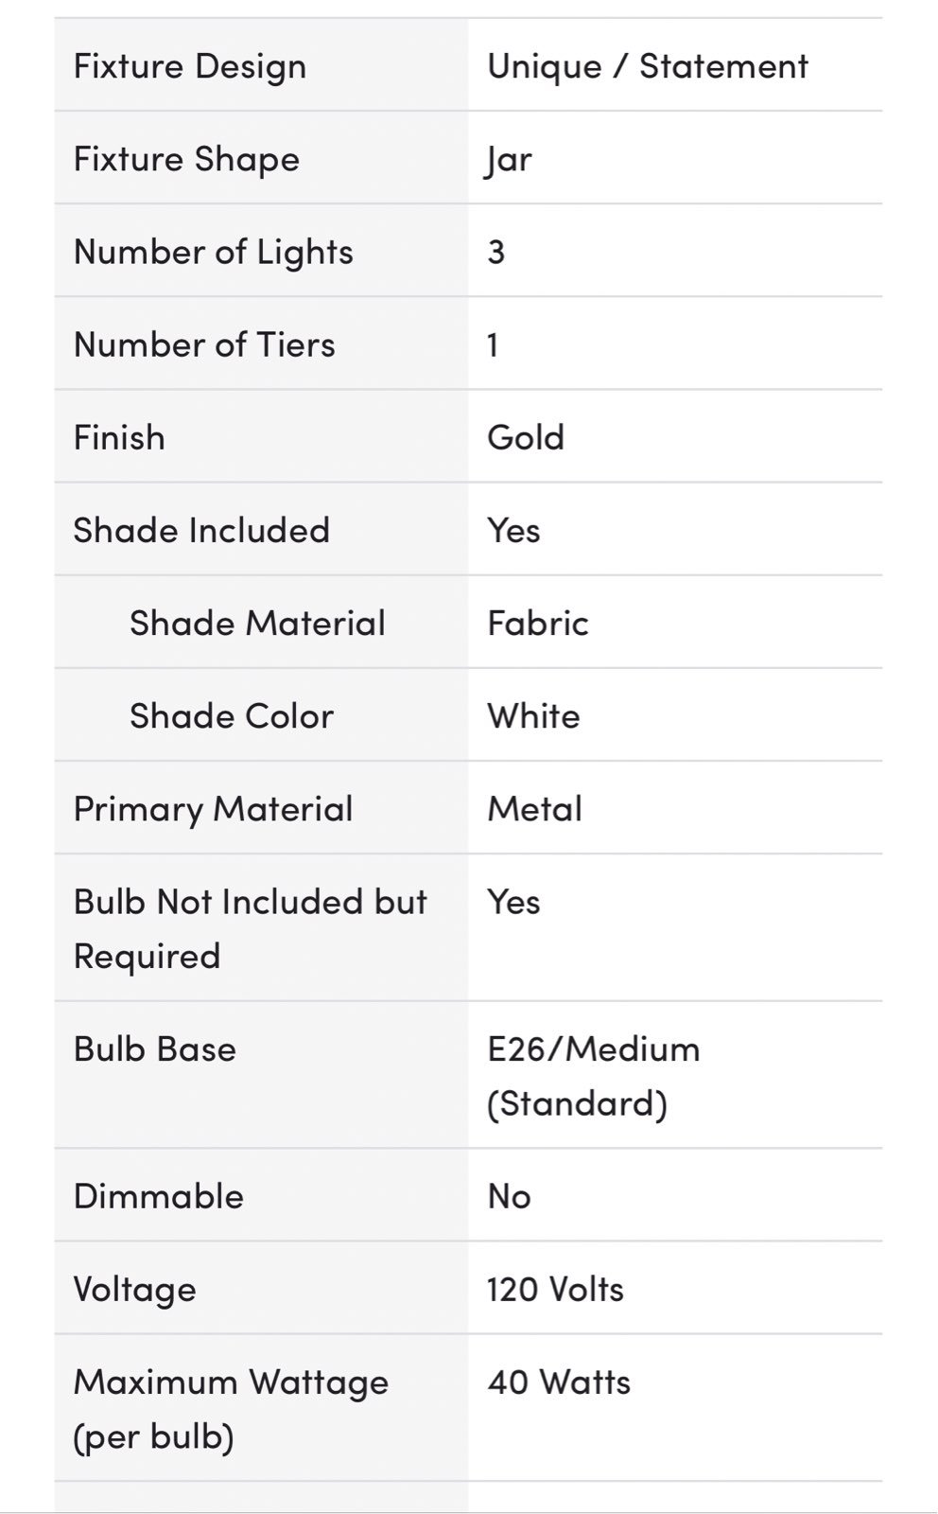Screen dimensions: 938x1514
Task: Select the Gold finish value
Action: coord(526,437)
